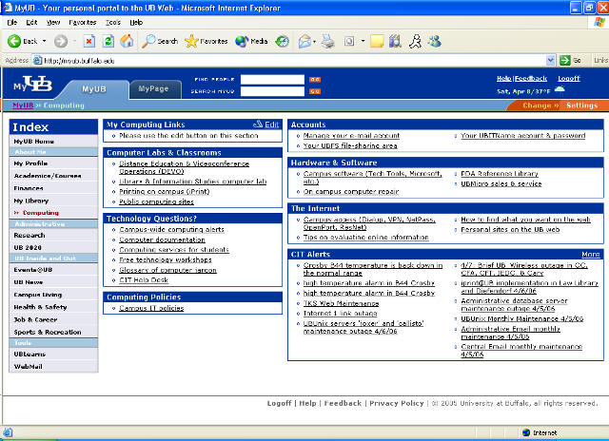Click the Stop loading icon
The image size is (609, 441).
coord(89,41)
